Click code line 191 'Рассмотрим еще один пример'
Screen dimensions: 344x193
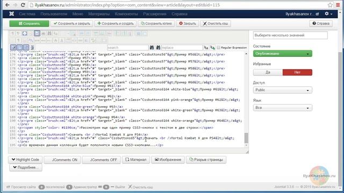tap(116, 128)
